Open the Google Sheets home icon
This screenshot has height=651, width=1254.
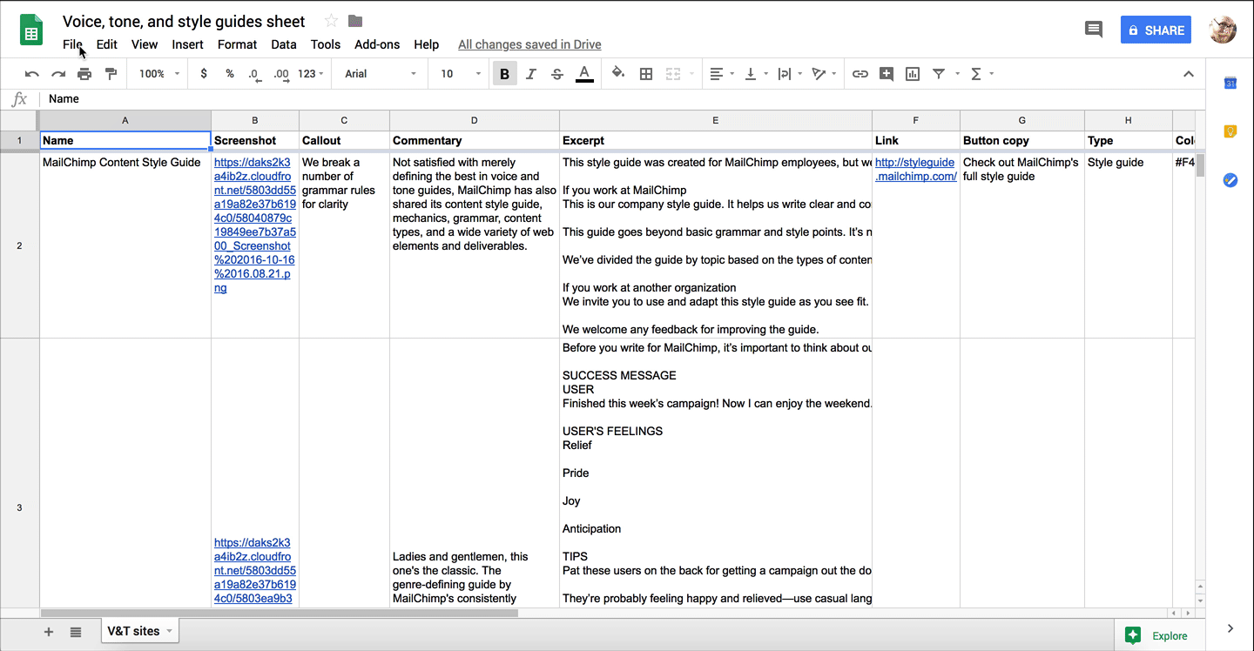click(31, 31)
